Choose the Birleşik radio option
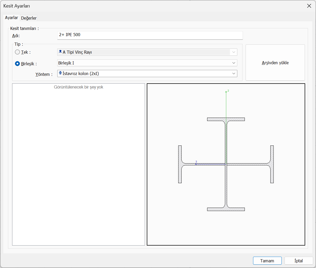The image size is (316, 268). 18,64
